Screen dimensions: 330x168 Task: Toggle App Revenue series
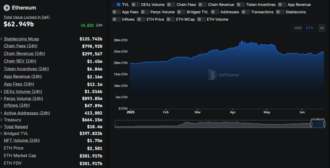pos(282,5)
